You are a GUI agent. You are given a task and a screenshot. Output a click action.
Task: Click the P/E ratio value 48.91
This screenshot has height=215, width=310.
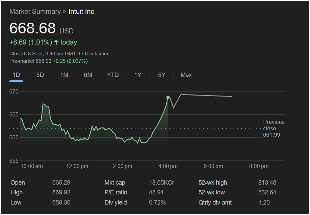click(156, 192)
